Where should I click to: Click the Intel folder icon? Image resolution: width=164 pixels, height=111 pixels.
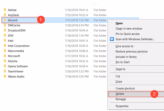coord(5,41)
